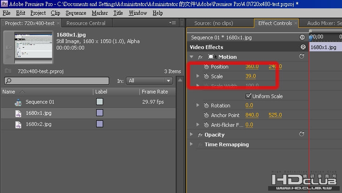
Task: Close the Effect Controls tab
Action: (296, 23)
